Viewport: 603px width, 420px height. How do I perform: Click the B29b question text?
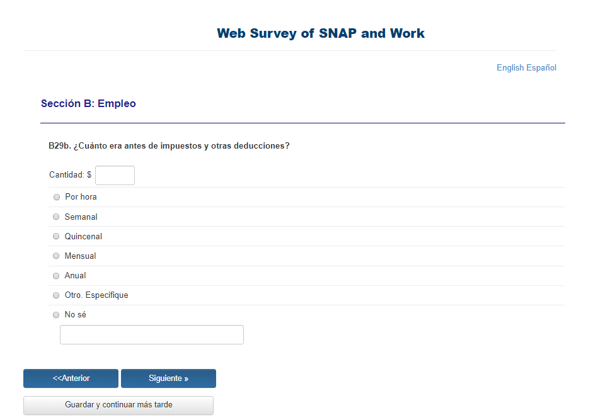[x=169, y=146]
